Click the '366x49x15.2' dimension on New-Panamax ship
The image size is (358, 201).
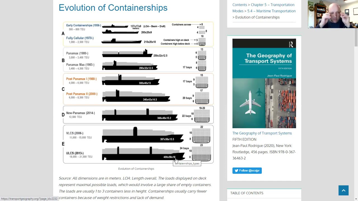(x=164, y=118)
